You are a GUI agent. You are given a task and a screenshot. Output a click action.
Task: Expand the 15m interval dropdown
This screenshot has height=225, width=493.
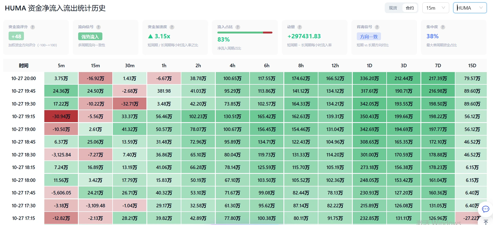(436, 8)
